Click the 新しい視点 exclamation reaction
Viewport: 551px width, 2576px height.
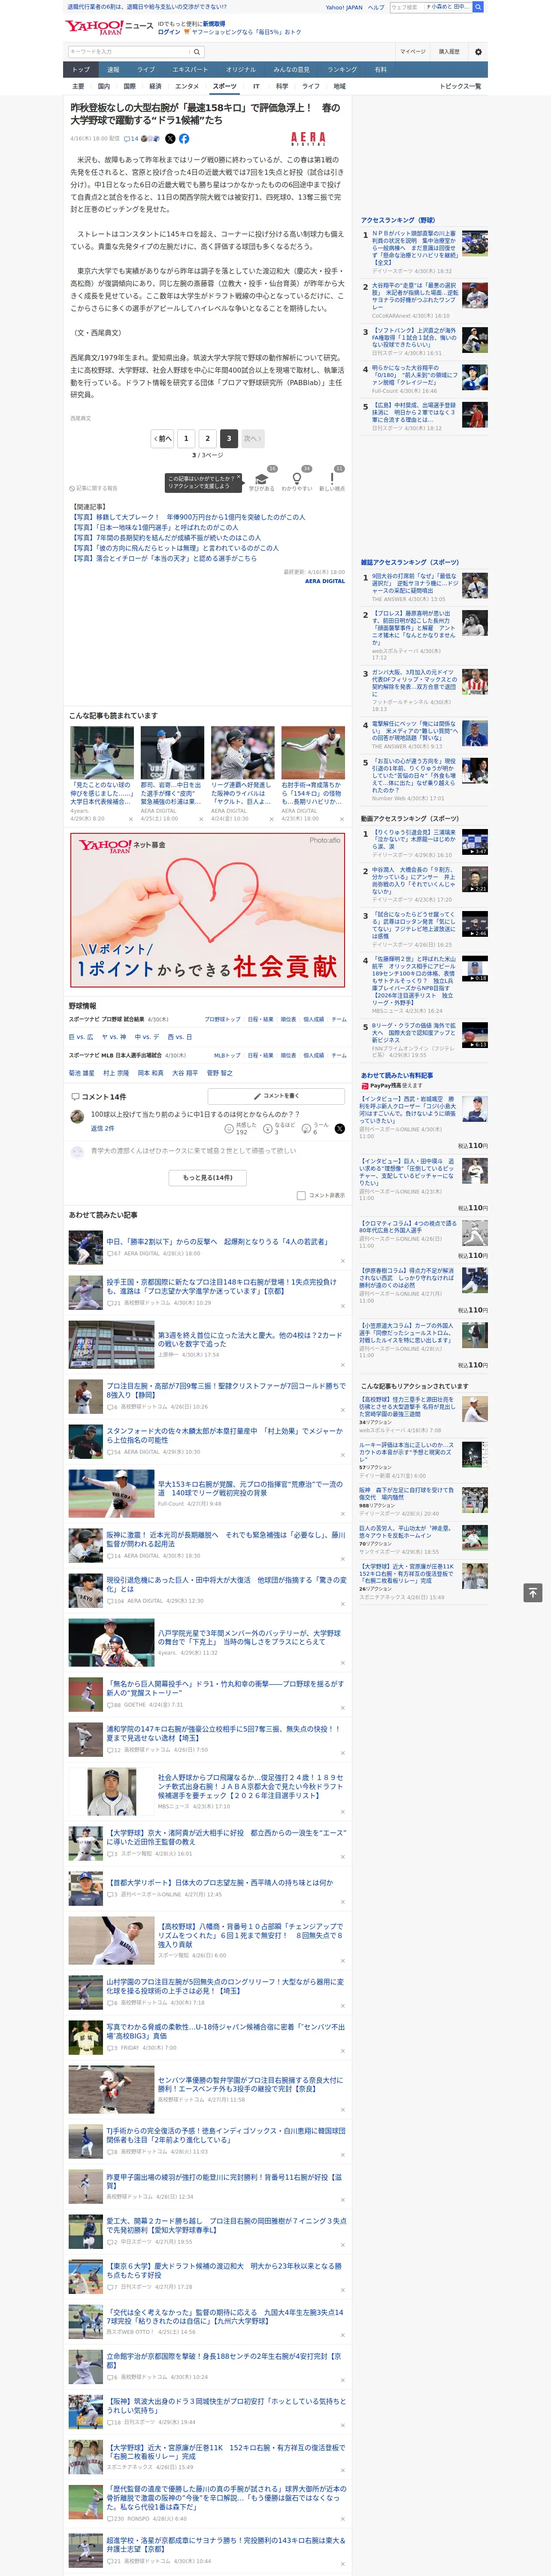coord(332,480)
